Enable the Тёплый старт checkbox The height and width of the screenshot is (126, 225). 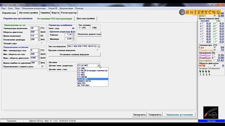[42, 43]
